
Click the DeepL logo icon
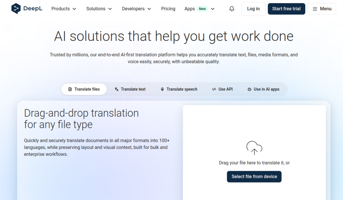[16, 9]
